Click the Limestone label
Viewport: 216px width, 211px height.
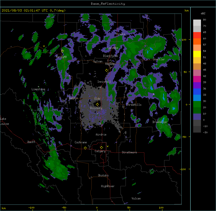tap(38, 89)
